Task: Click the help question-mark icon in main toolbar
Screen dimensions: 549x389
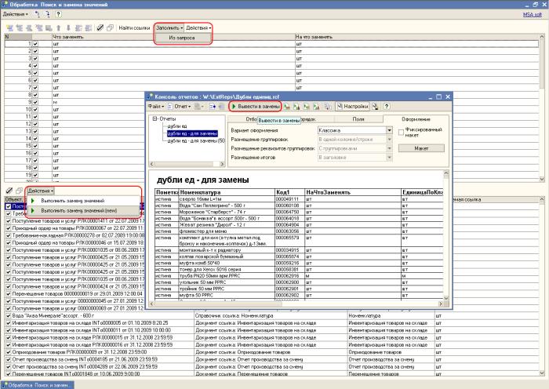Action: [x=58, y=14]
